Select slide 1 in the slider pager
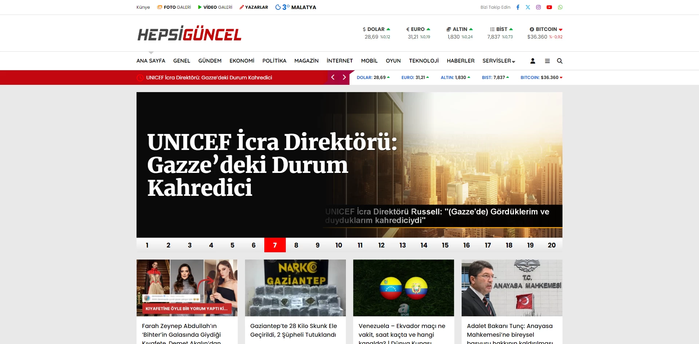699x344 pixels. coord(147,245)
